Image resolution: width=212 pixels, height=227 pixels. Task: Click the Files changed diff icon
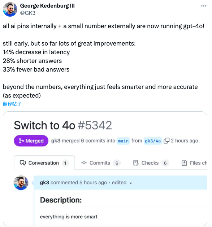coord(184,163)
